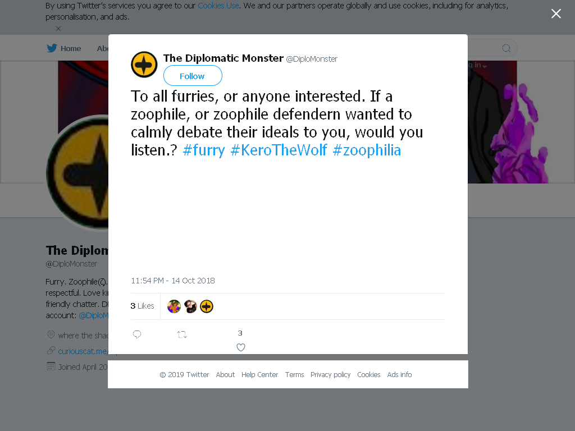
Task: Dismiss the cookie banner small X
Action: pyautogui.click(x=58, y=28)
